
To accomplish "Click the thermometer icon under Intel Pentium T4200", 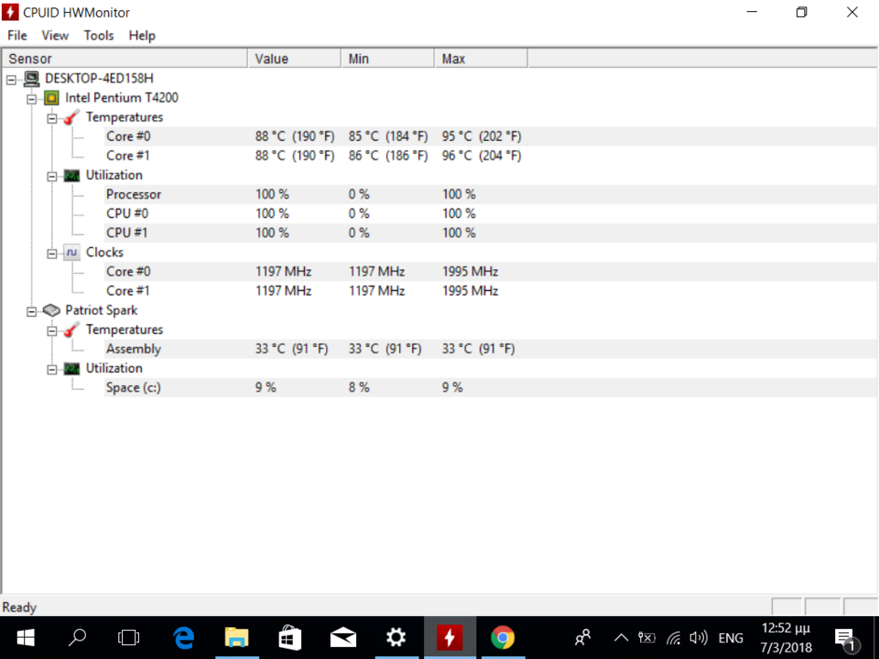I will click(71, 117).
